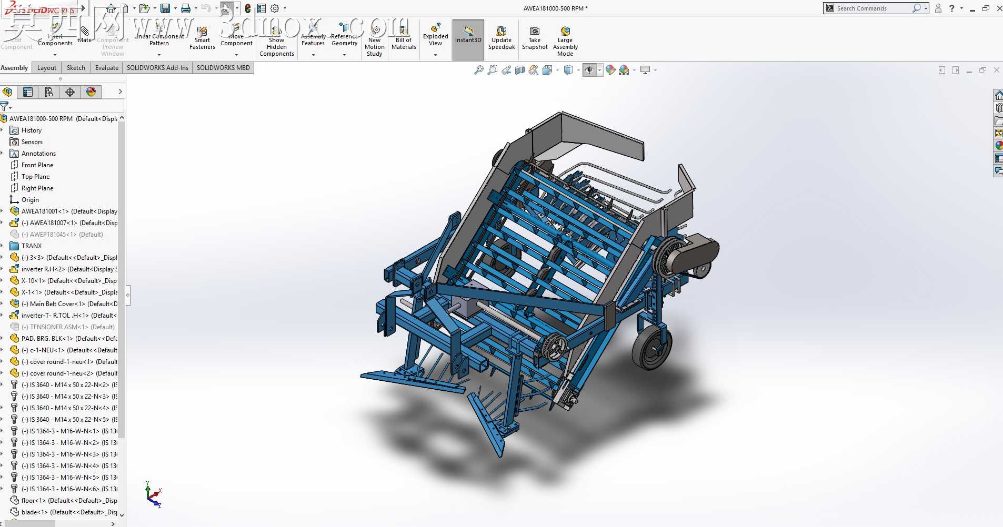
Task: Click Zoom to Fit in view toolbar
Action: 478,70
